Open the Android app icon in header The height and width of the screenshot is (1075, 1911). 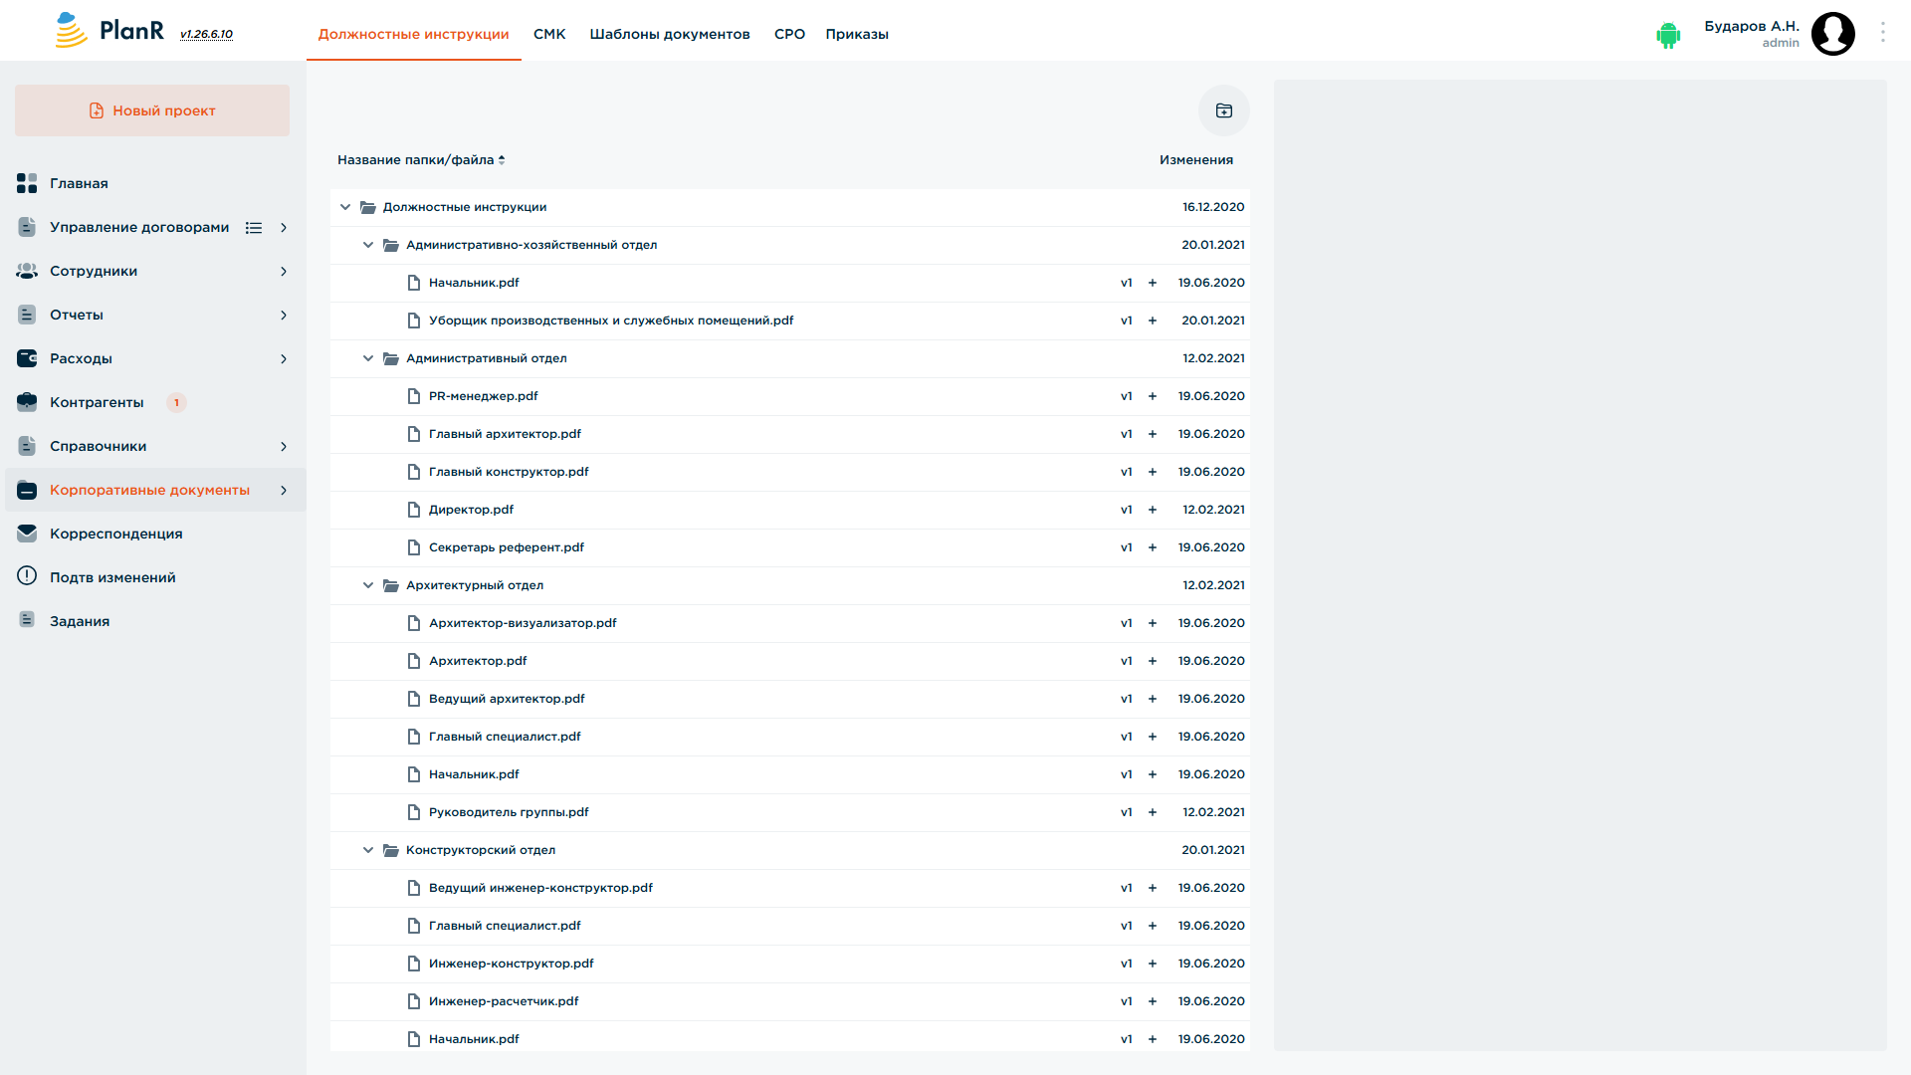[x=1668, y=35]
